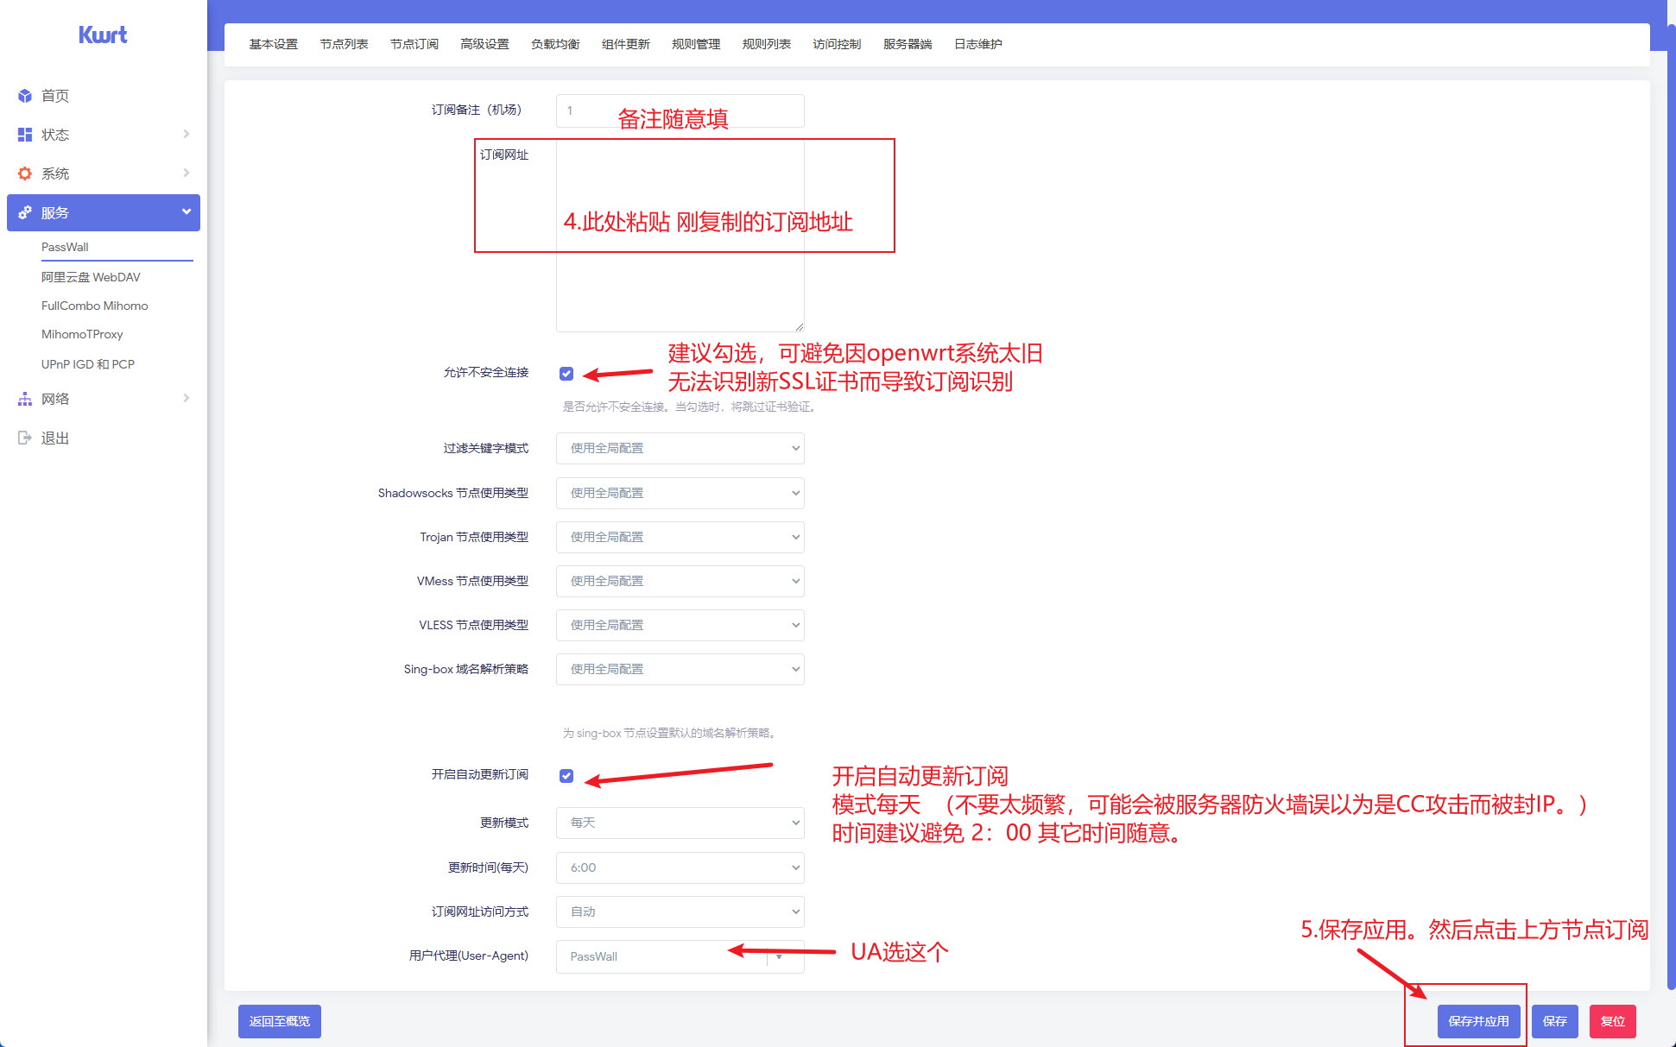The image size is (1676, 1047).
Task: Click the 退出 logout icon
Action: [25, 437]
